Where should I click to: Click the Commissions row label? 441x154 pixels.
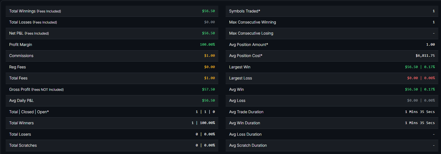[x=21, y=56]
